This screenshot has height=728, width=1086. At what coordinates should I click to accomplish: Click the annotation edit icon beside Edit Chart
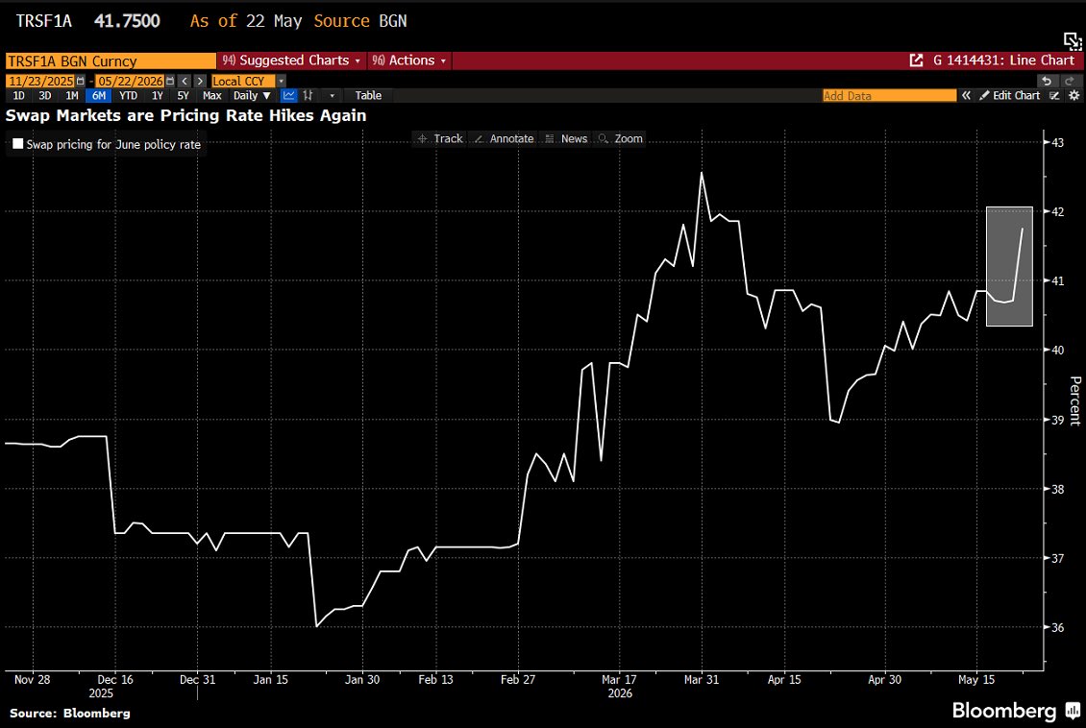pyautogui.click(x=1054, y=95)
